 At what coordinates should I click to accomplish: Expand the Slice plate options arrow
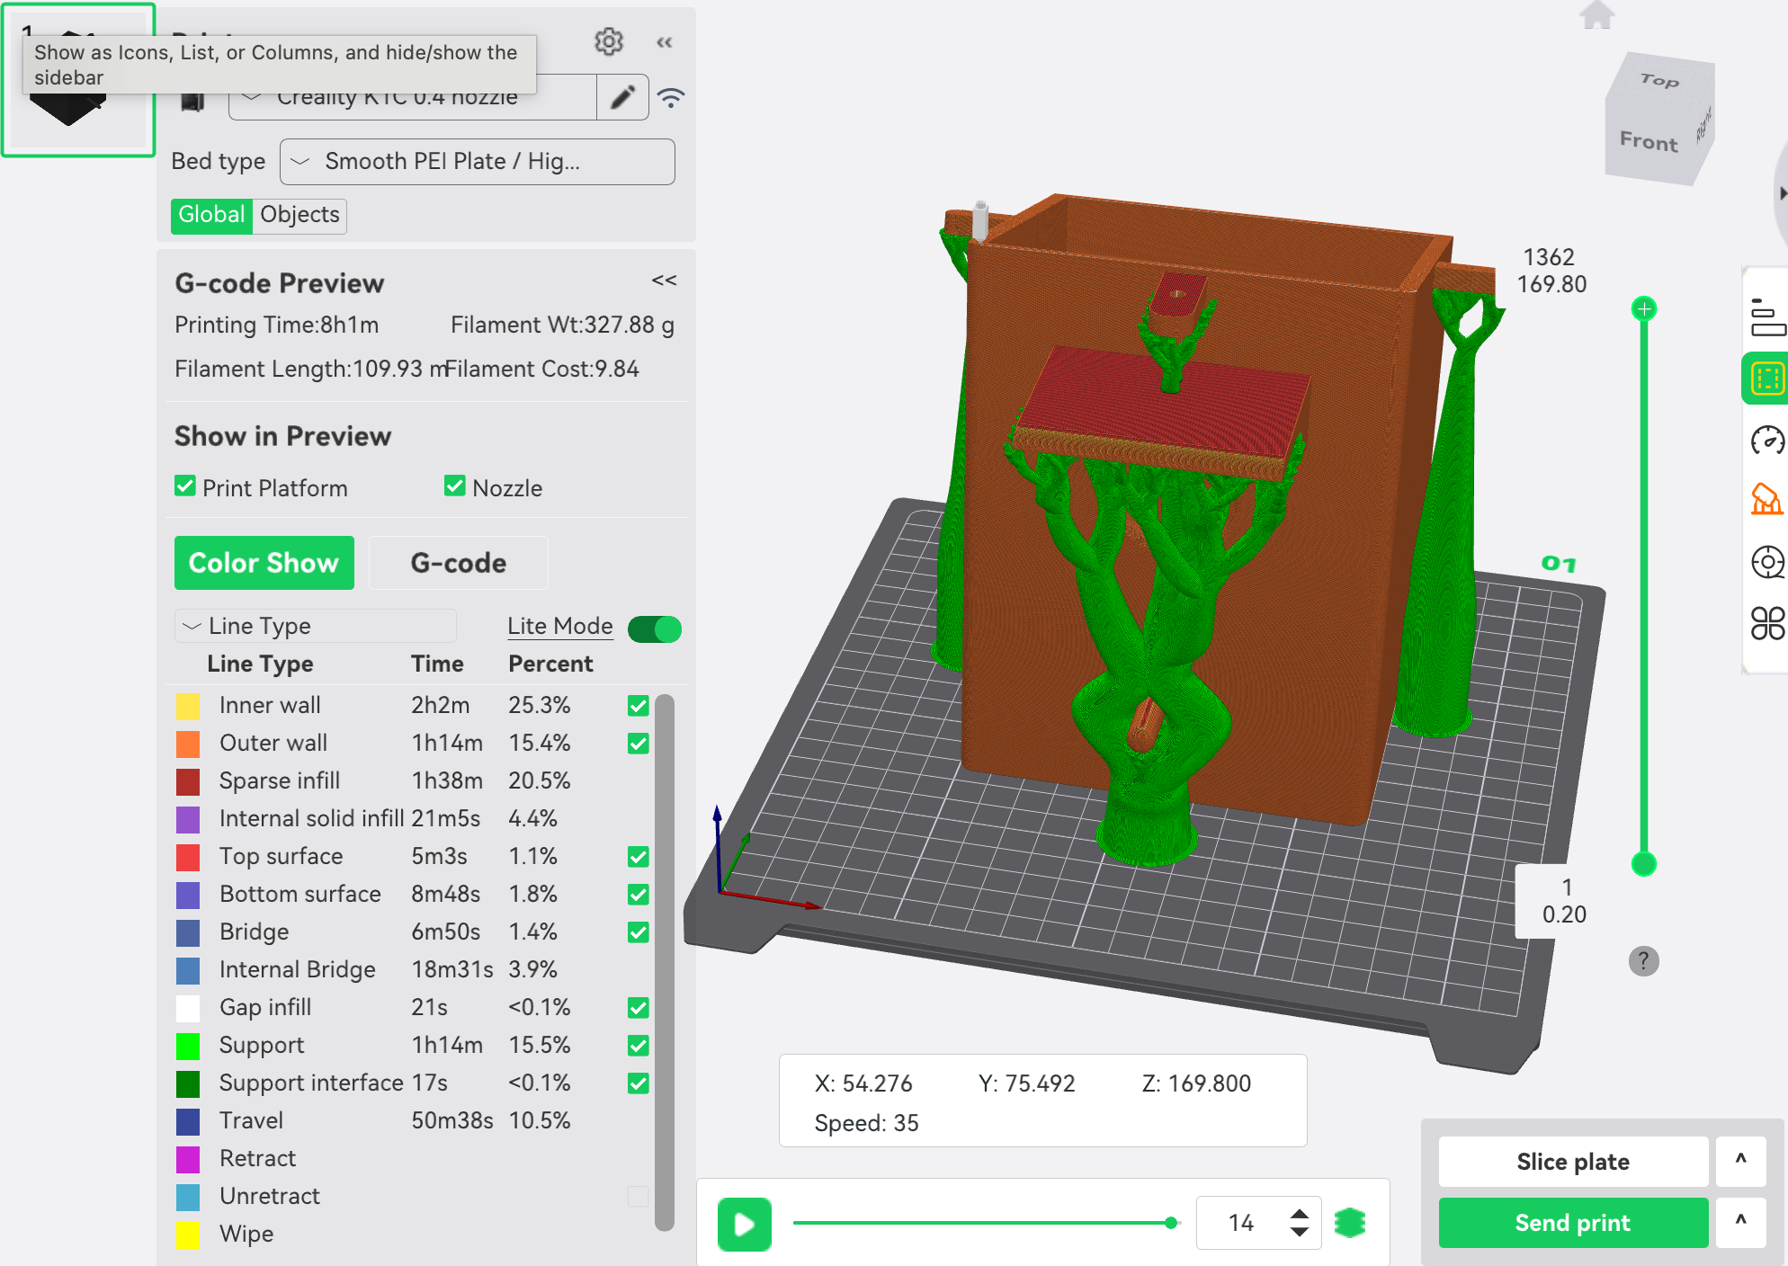pyautogui.click(x=1740, y=1161)
